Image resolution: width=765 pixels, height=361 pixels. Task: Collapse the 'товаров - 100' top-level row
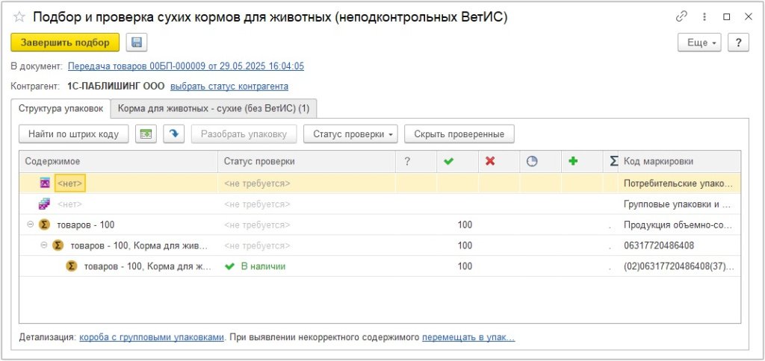coord(31,225)
